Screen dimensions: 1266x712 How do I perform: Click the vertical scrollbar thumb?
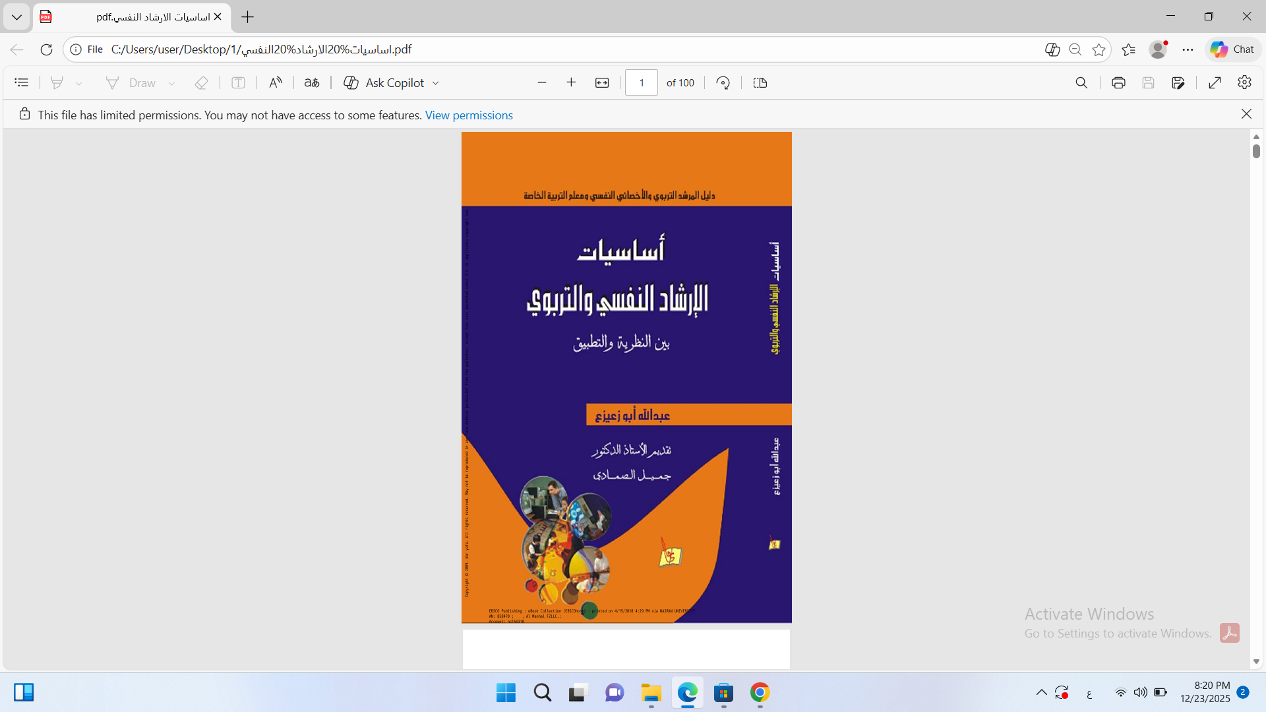pyautogui.click(x=1256, y=151)
